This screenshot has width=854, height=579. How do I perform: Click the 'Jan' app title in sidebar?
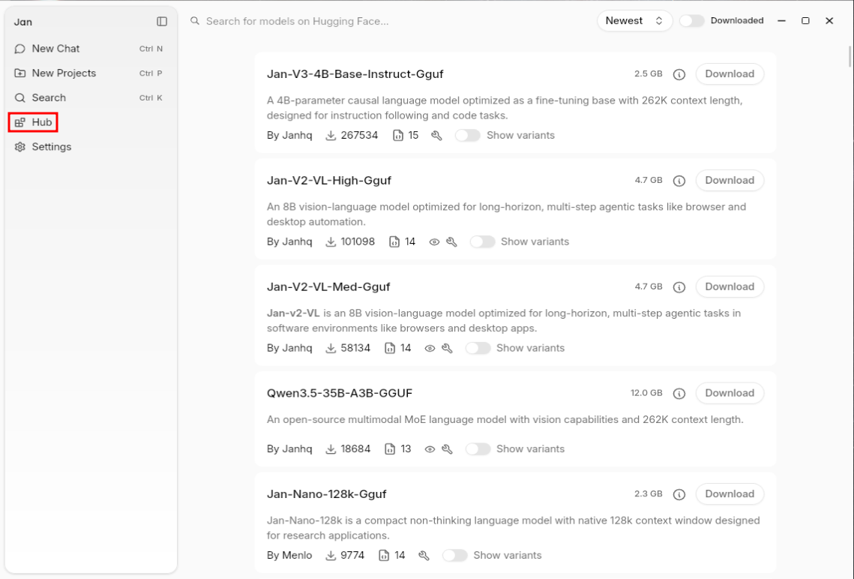tap(23, 22)
